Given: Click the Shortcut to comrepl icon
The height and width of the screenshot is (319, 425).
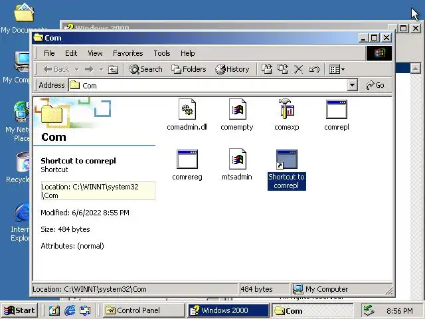Looking at the screenshot, I should pos(286,159).
